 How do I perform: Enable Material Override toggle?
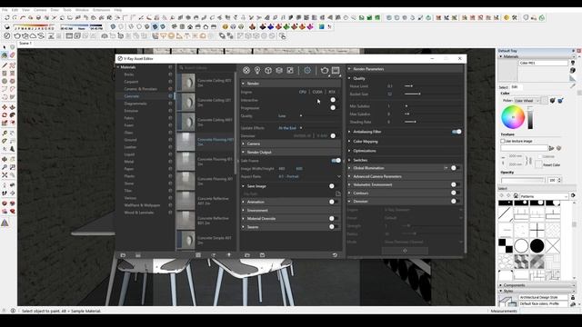(333, 219)
